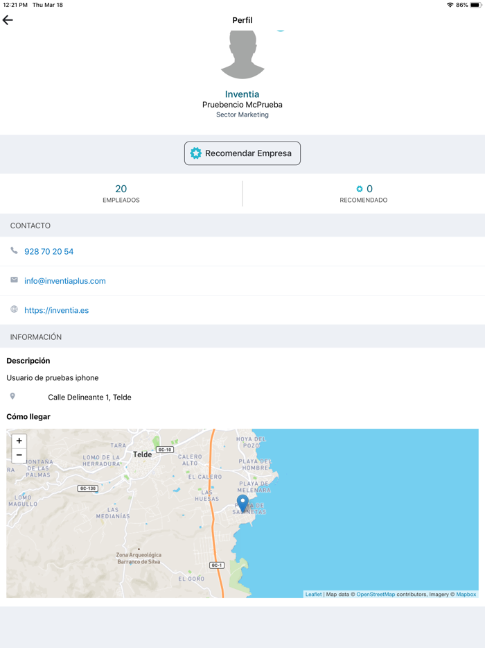Click the GC-130 road marker on map
This screenshot has height=648, width=485.
88,488
